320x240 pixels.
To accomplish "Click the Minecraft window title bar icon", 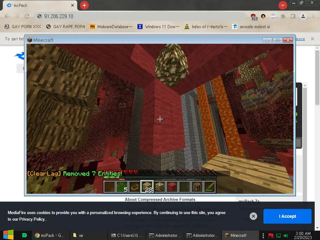I will pyautogui.click(x=30, y=40).
